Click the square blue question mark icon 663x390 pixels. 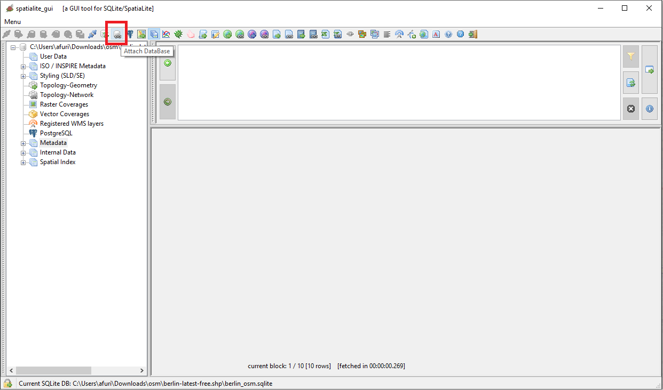point(461,34)
